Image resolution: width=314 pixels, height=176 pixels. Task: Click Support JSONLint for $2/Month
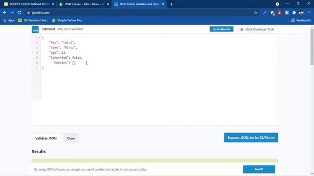click(x=251, y=138)
